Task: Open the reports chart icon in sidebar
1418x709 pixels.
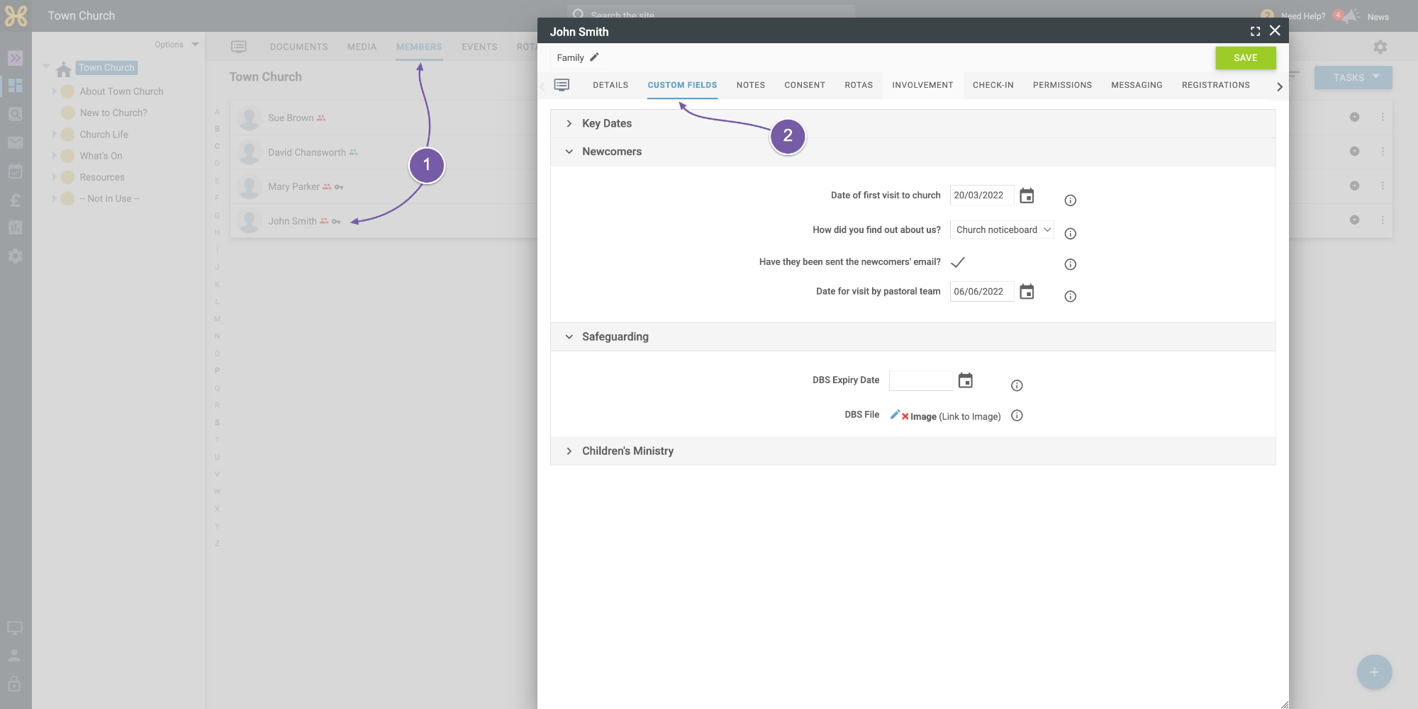Action: point(15,227)
